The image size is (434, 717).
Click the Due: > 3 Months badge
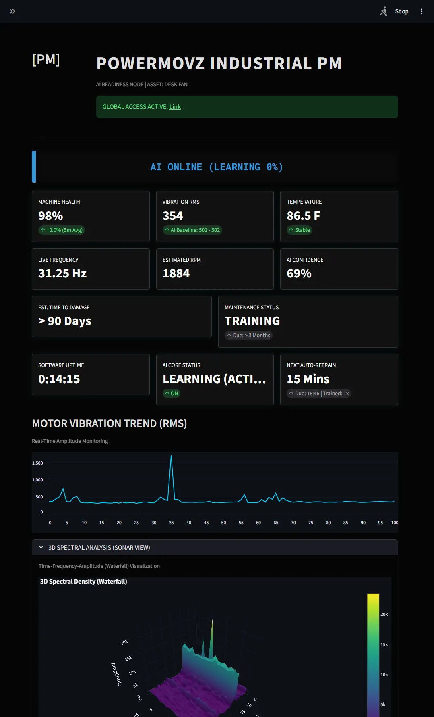point(248,336)
